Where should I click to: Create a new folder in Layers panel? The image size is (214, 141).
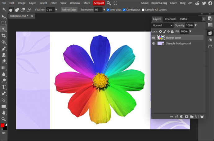click(192, 117)
